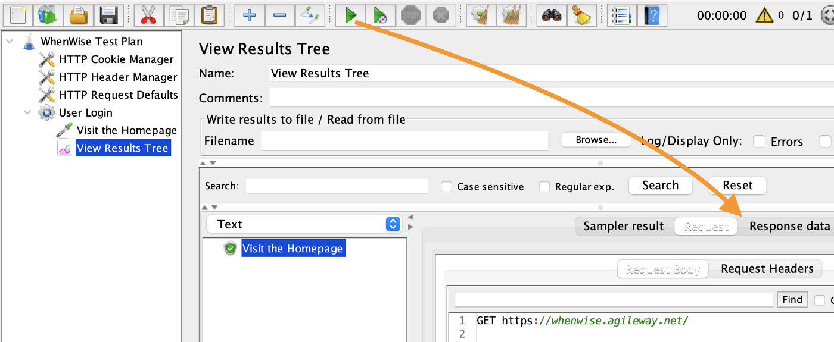Screen dimensions: 834x342
Task: Click the Open file folder icon
Action: pos(79,15)
